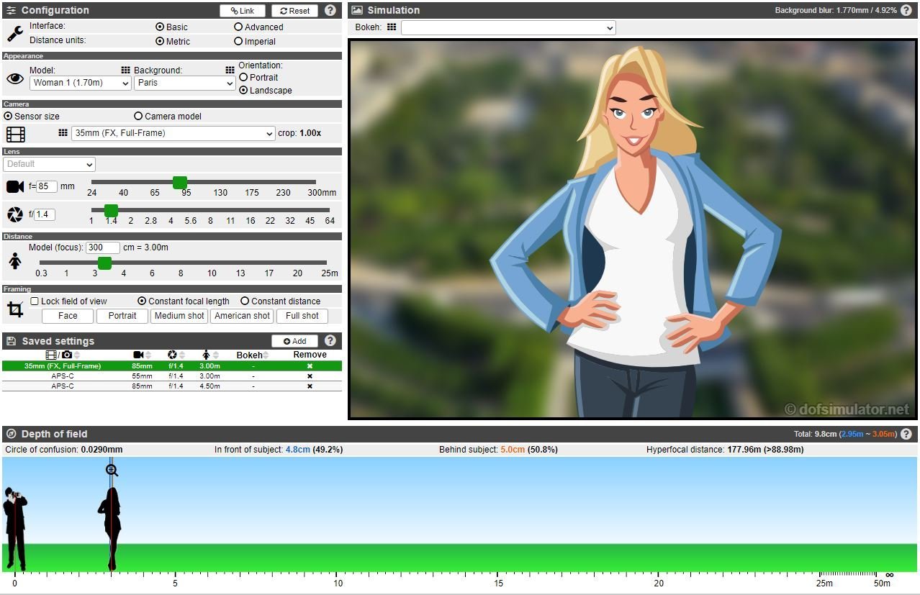The image size is (920, 595).
Task: Click the focus distance input showing 300
Action: pos(102,247)
